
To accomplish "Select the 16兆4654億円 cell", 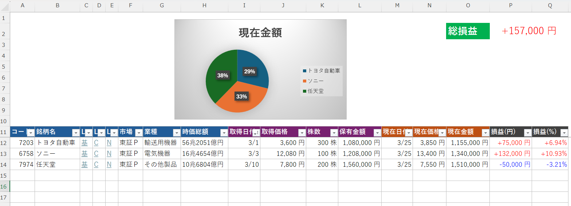I will coord(205,154).
